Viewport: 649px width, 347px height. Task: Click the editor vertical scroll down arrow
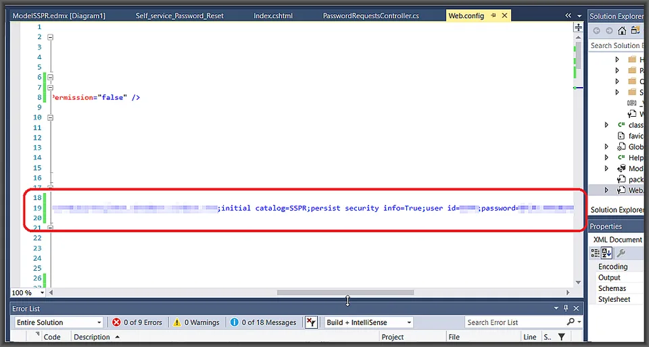click(578, 283)
